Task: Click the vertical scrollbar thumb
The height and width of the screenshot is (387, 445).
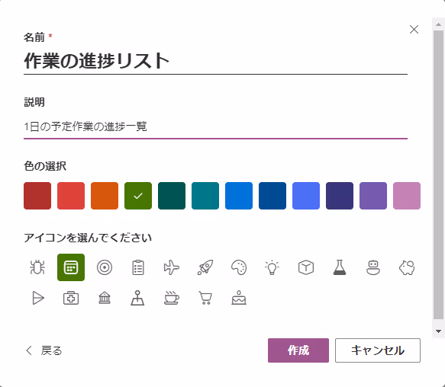Action: 438,174
